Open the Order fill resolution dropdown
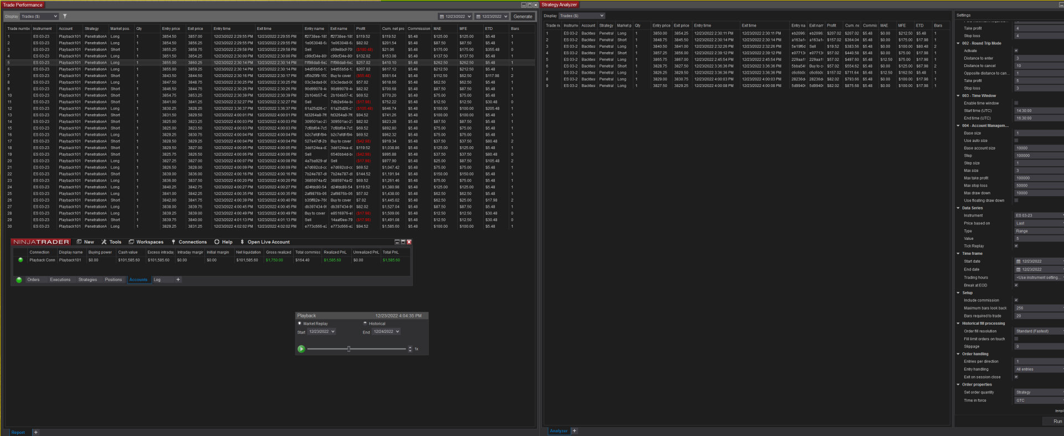The width and height of the screenshot is (1064, 436). 1038,331
